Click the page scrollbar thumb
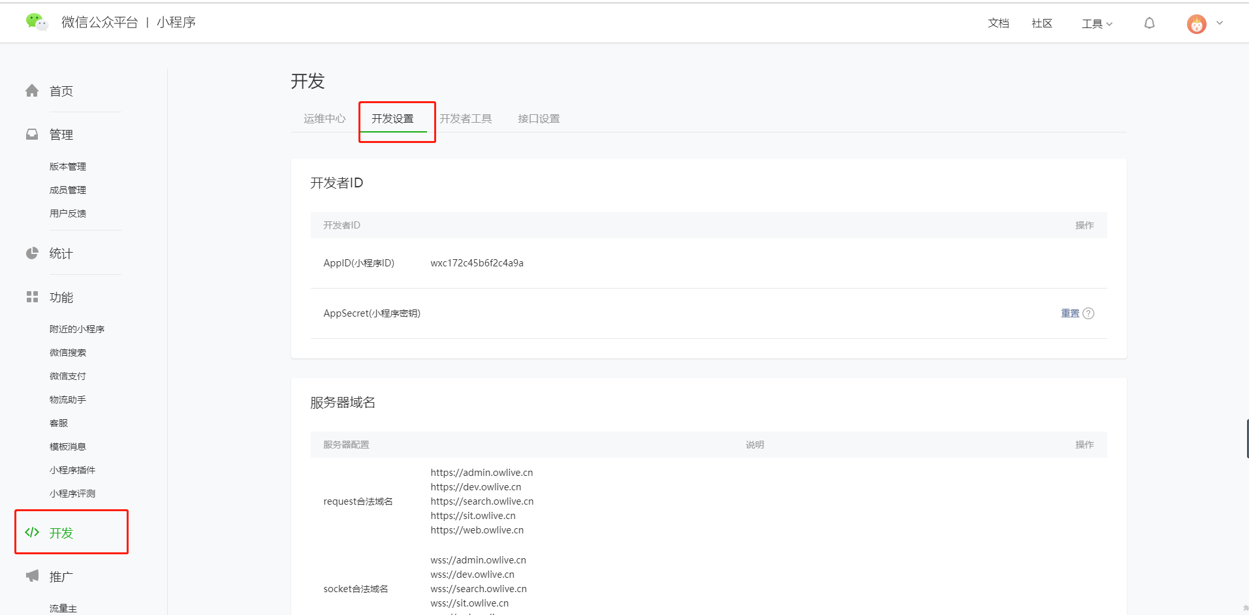 [1247, 439]
